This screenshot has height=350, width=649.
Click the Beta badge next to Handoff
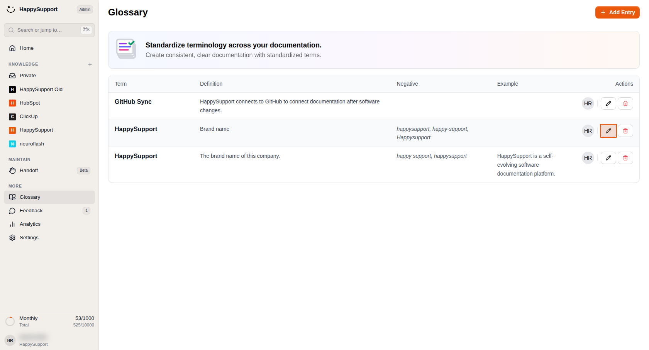tap(84, 171)
